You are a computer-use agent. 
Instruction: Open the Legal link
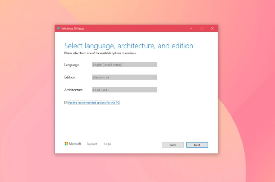pyautogui.click(x=108, y=144)
